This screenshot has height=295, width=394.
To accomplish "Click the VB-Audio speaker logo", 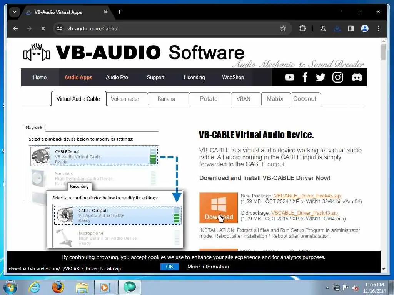I will point(37,52).
